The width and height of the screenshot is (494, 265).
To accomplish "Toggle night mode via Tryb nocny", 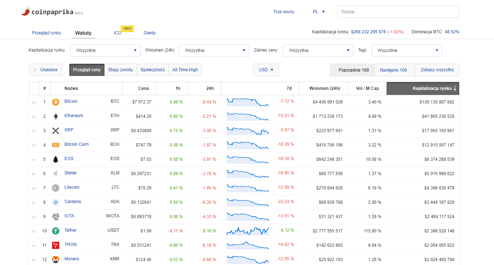I will pyautogui.click(x=284, y=12).
